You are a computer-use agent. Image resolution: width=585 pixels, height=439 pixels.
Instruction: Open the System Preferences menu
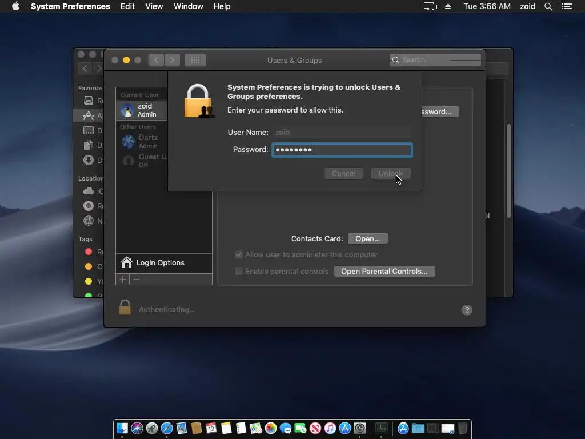tap(70, 6)
